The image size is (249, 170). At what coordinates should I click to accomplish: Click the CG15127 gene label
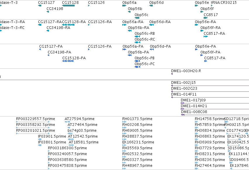click(x=46, y=3)
